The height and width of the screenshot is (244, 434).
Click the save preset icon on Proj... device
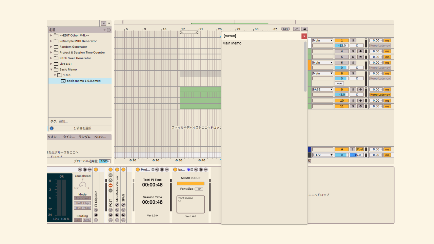click(x=162, y=169)
